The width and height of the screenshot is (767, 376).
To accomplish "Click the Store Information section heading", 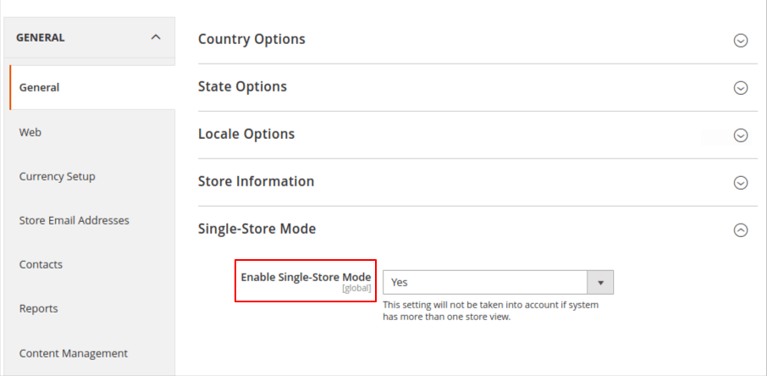I will point(256,181).
